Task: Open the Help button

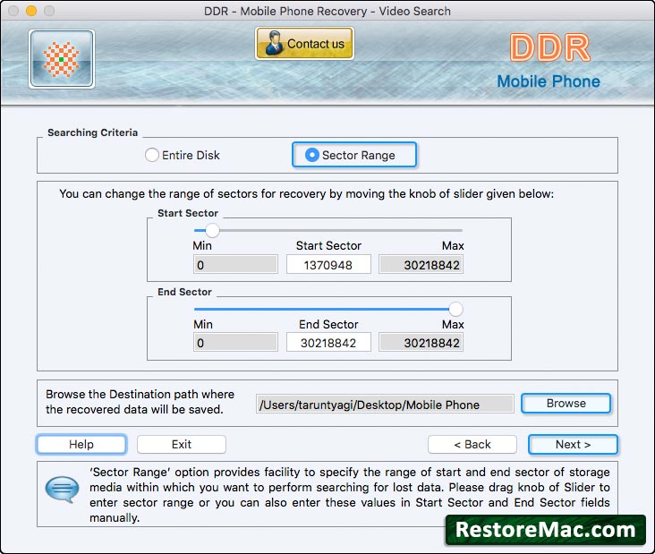Action: click(81, 444)
